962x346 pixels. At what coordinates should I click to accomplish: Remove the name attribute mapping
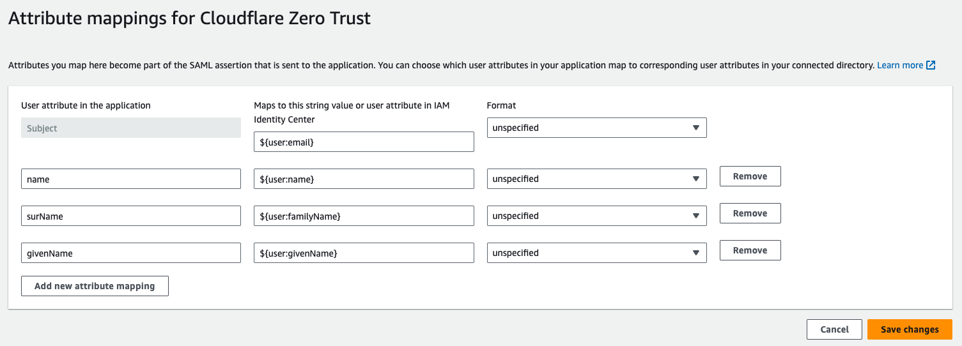[750, 176]
